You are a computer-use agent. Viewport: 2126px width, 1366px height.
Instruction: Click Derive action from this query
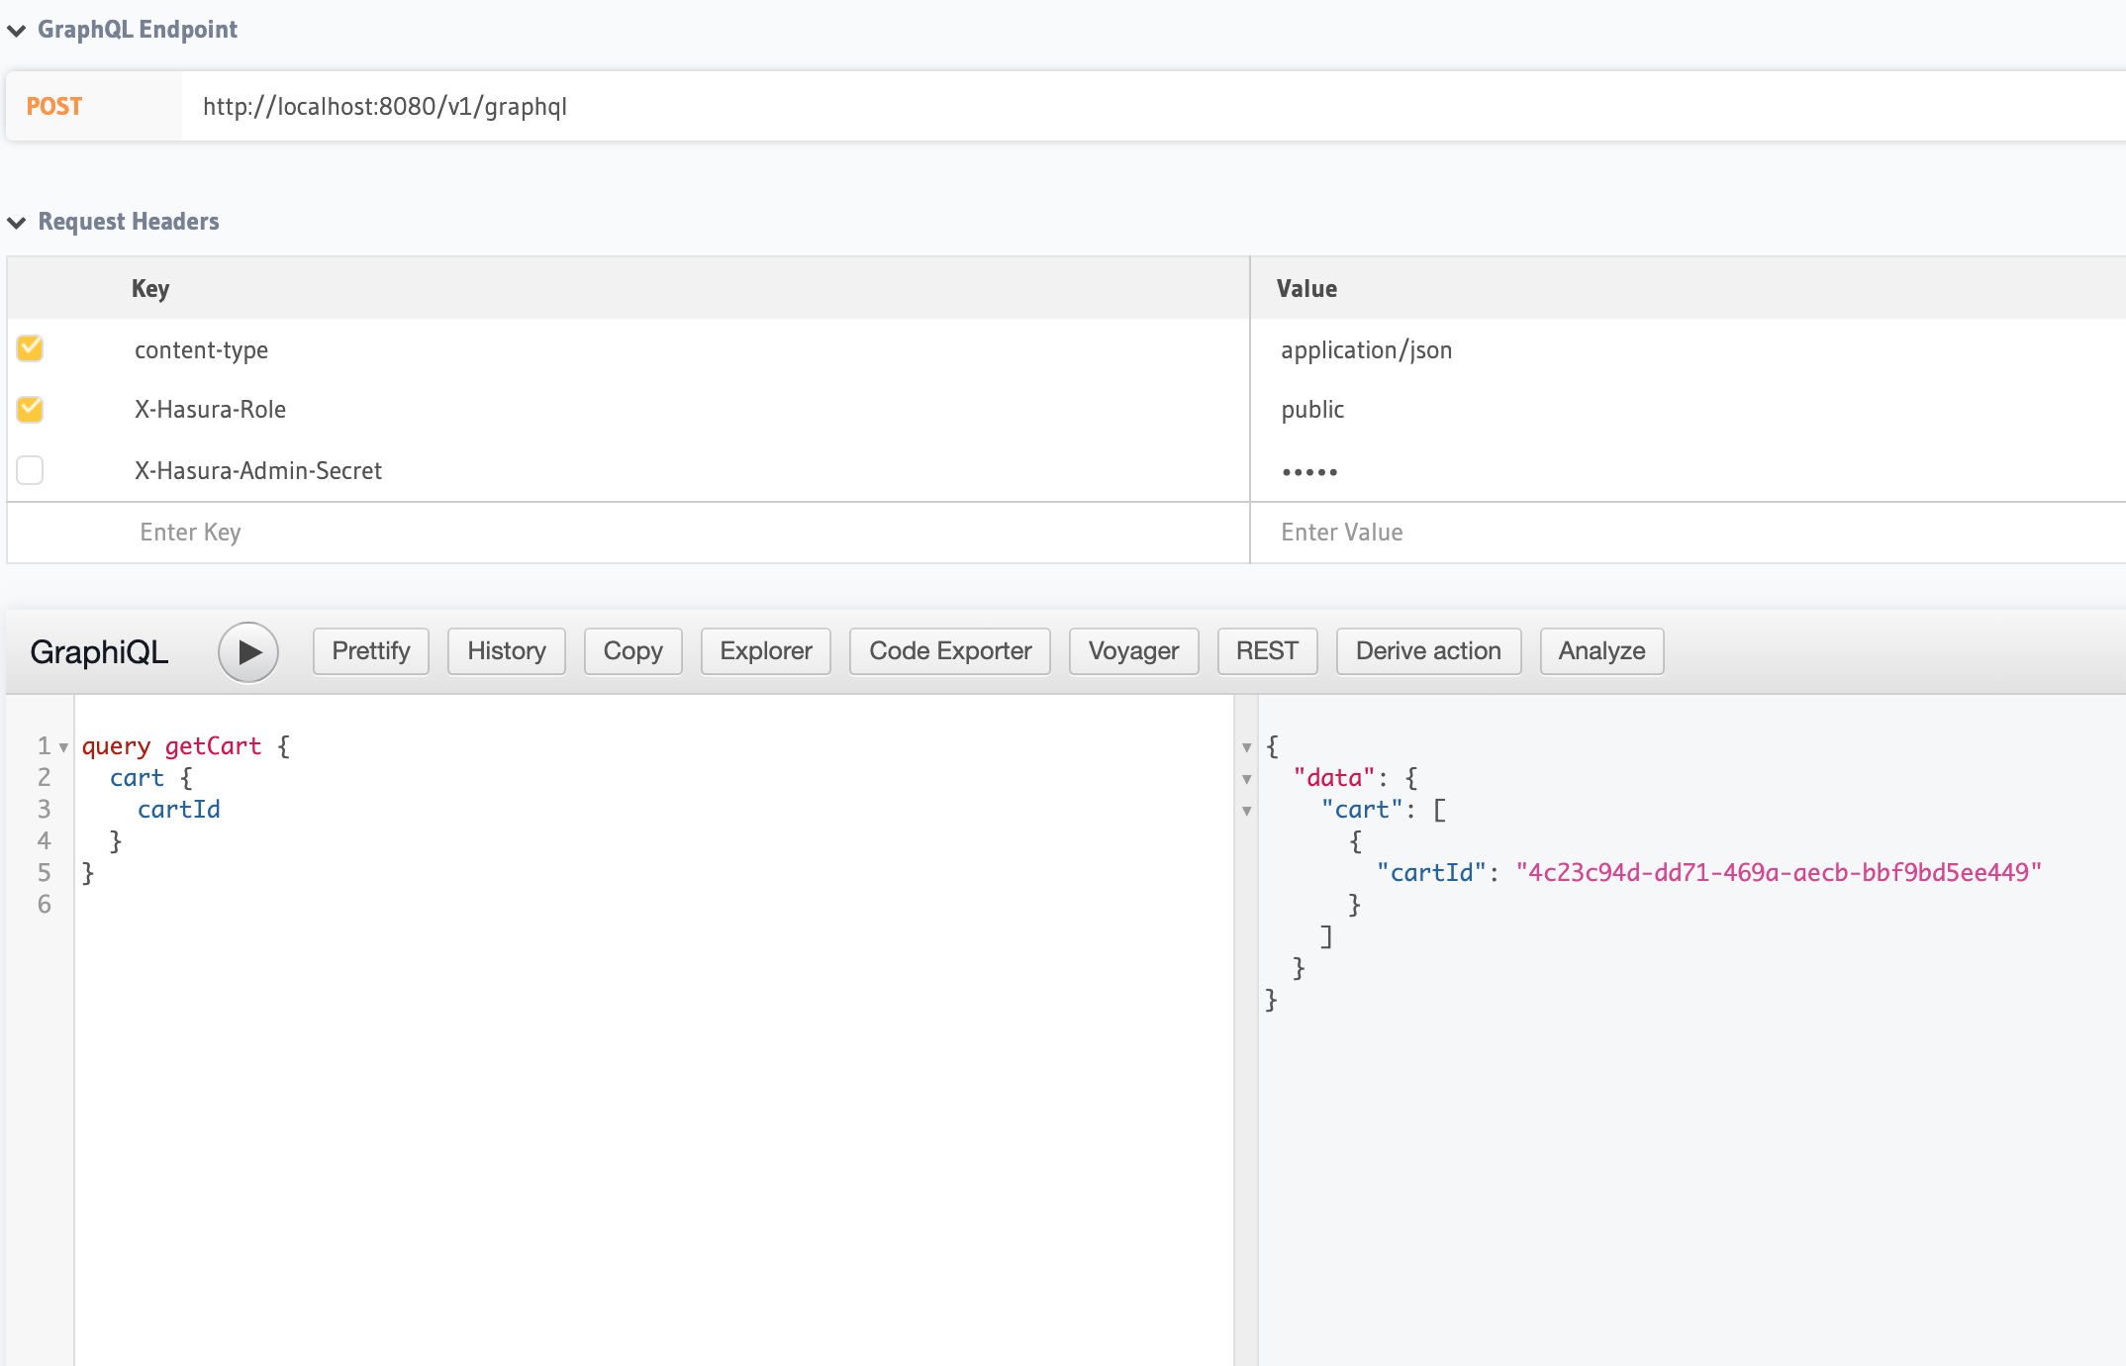pos(1428,650)
